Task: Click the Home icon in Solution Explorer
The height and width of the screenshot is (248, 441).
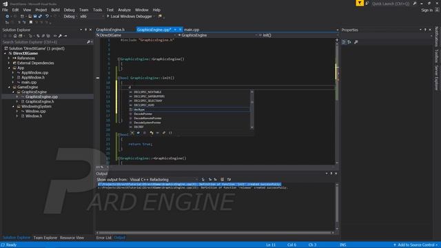Action: click(x=15, y=36)
